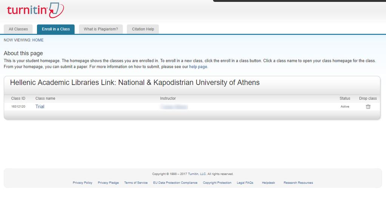Viewport: 386px width, 211px height.
Task: Click the Drop class trash icon for Trial
Action: coord(368,106)
